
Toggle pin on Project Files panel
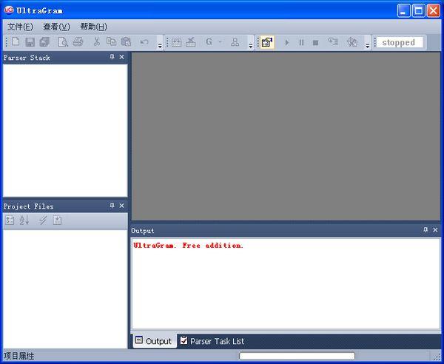click(x=112, y=206)
